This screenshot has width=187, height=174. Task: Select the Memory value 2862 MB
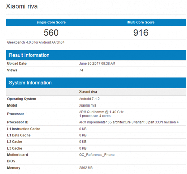coord(86,168)
